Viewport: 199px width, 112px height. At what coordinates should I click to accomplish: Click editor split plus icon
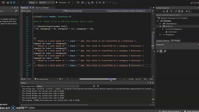point(153,11)
